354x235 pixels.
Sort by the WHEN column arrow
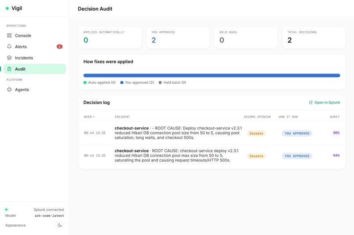click(94, 117)
